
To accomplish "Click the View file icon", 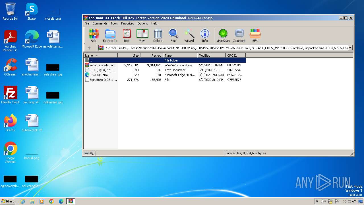I will 142,36.
